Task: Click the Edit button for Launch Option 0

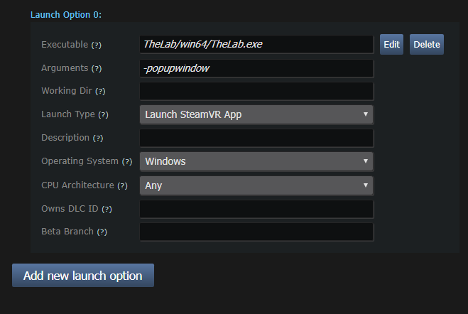Action: click(x=391, y=45)
